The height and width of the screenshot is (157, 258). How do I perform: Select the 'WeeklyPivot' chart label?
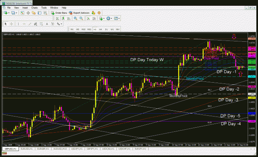(x=195, y=78)
